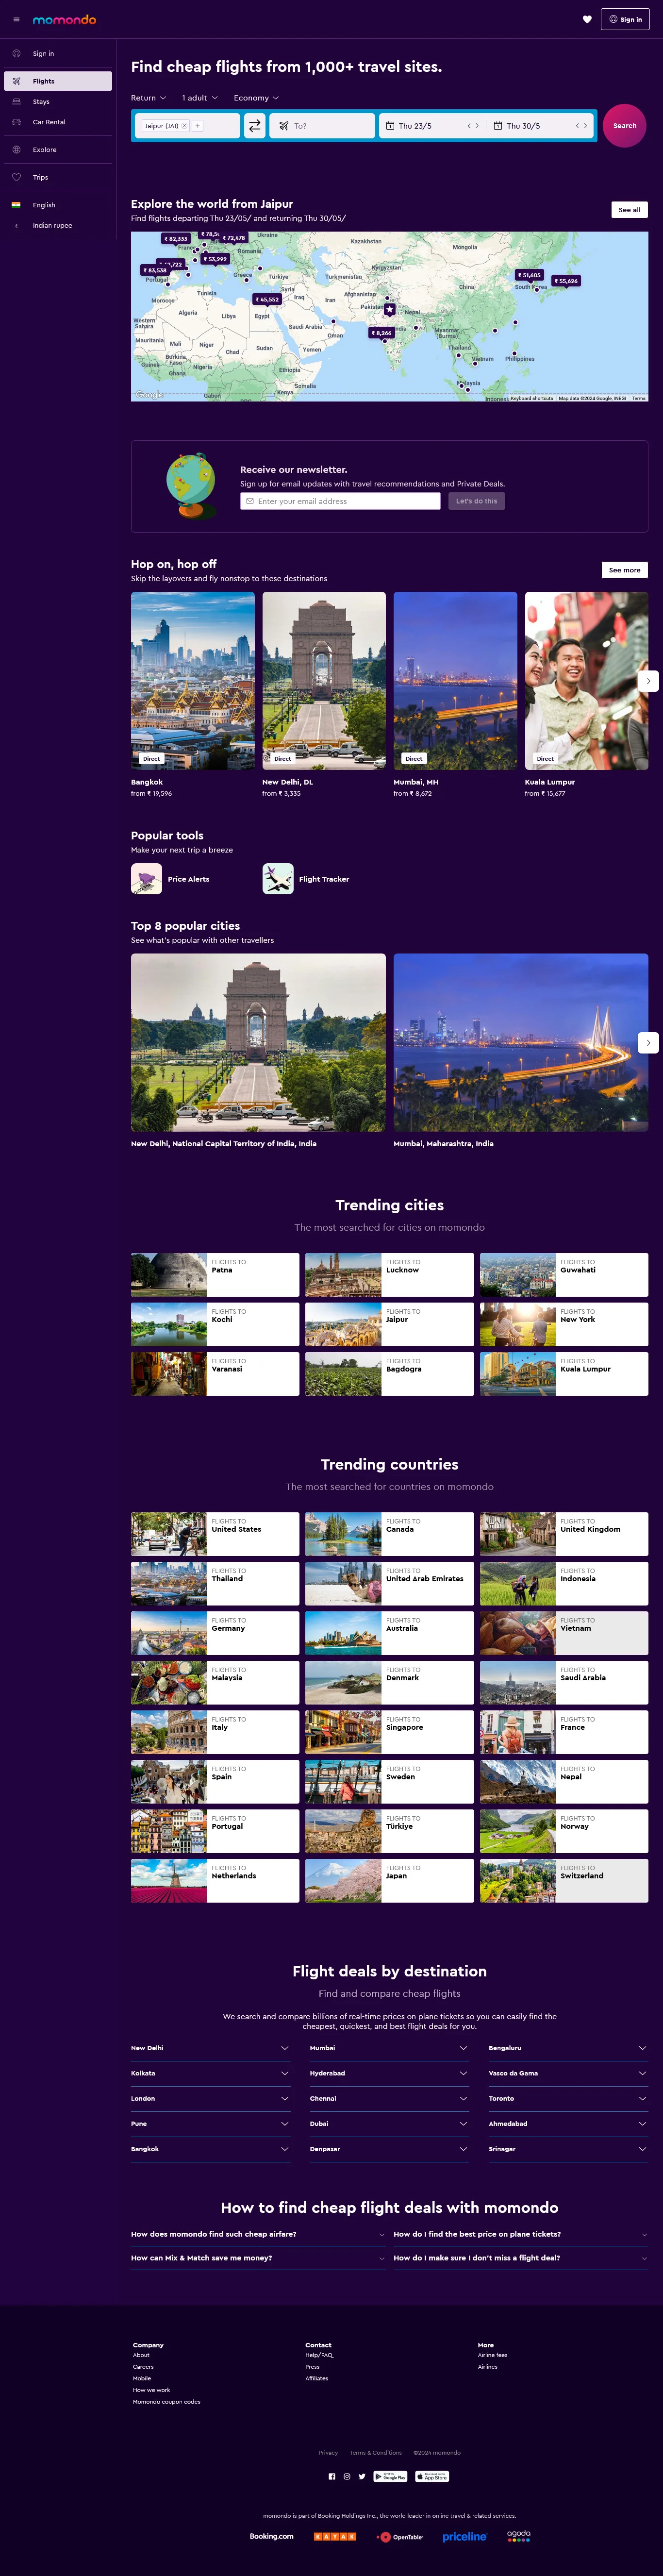Open Trips in the sidebar
Screen dimensions: 663x2576
coord(58,177)
